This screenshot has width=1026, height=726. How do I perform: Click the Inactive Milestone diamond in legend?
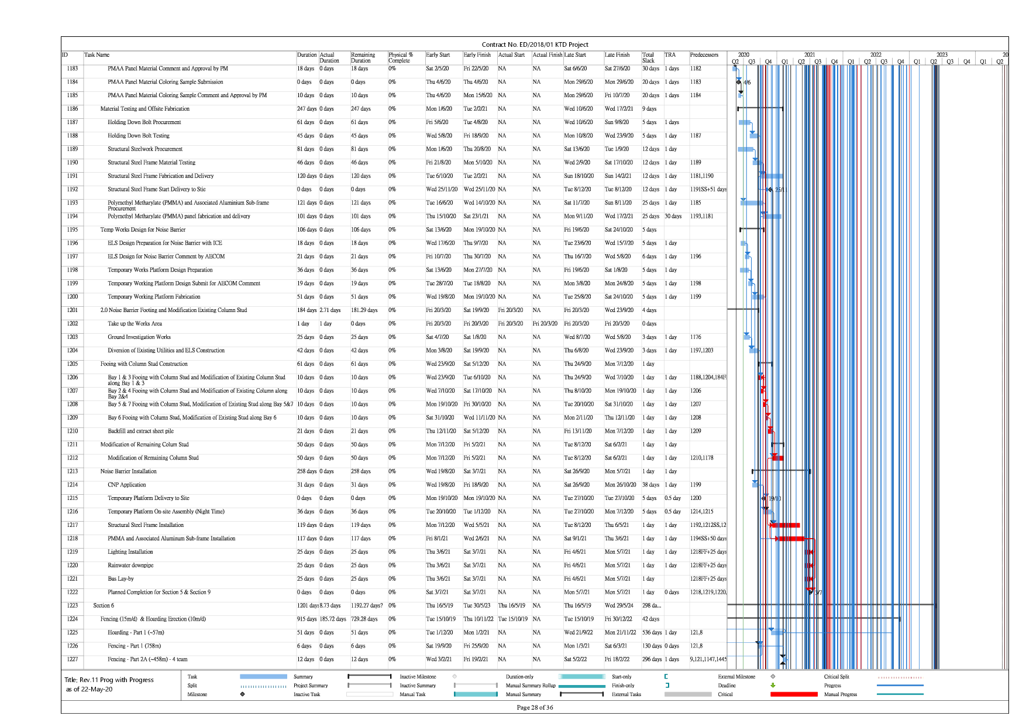[x=455, y=677]
